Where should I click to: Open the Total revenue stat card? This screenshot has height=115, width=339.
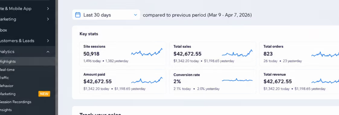pos(299,81)
